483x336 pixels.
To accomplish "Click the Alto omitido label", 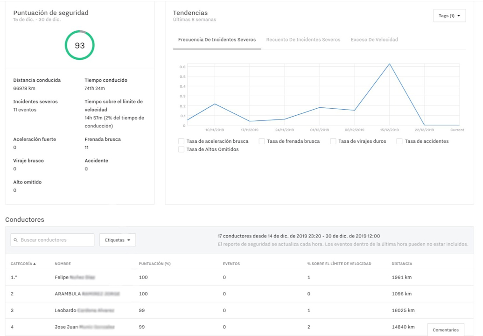I will (x=28, y=182).
